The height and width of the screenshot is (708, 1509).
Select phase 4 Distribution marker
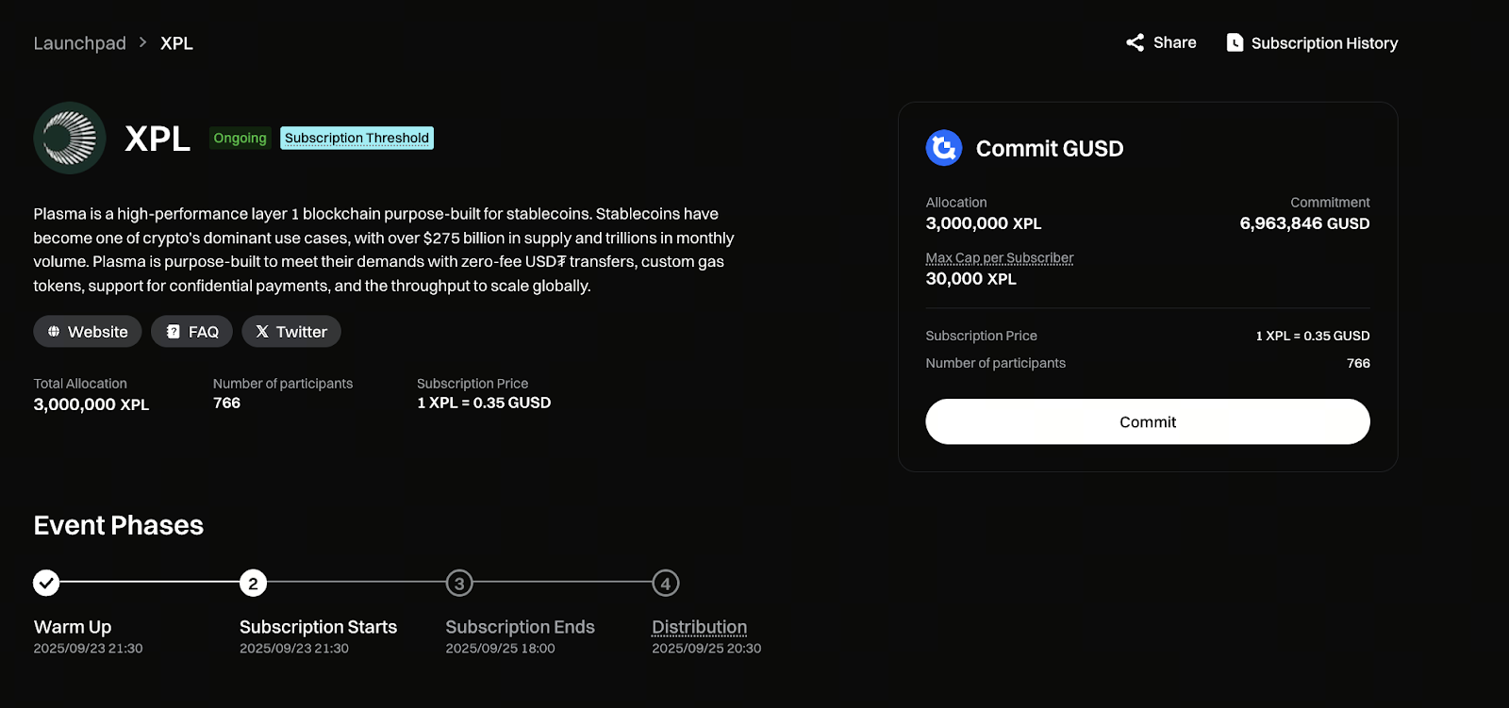click(666, 583)
